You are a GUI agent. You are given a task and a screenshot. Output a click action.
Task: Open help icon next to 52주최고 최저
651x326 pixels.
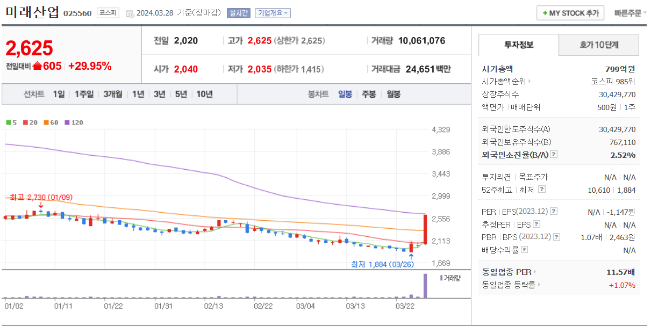[x=541, y=190]
